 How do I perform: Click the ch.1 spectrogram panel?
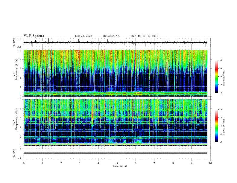click(116, 73)
